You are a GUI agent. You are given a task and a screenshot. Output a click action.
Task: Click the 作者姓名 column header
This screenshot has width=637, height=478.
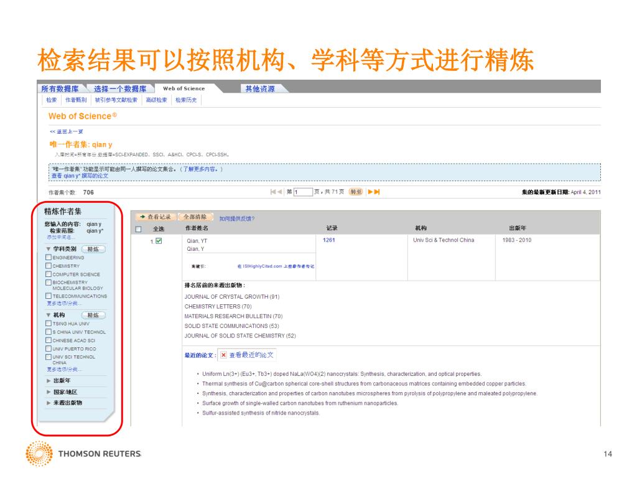pyautogui.click(x=197, y=228)
